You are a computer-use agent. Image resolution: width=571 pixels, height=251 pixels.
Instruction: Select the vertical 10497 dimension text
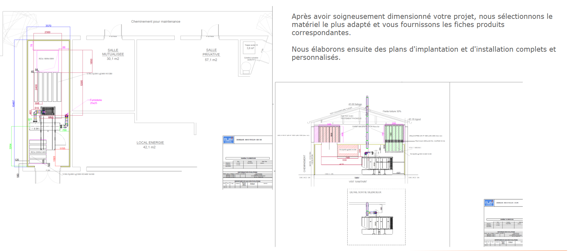click(13, 103)
